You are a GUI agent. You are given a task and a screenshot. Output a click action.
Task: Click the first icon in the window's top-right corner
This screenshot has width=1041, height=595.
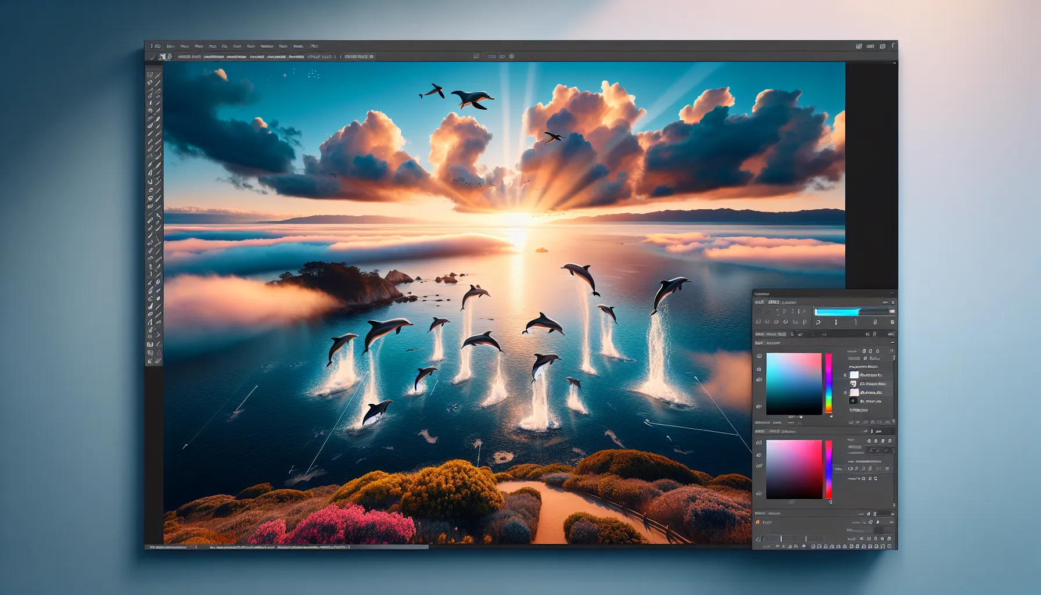click(x=859, y=46)
